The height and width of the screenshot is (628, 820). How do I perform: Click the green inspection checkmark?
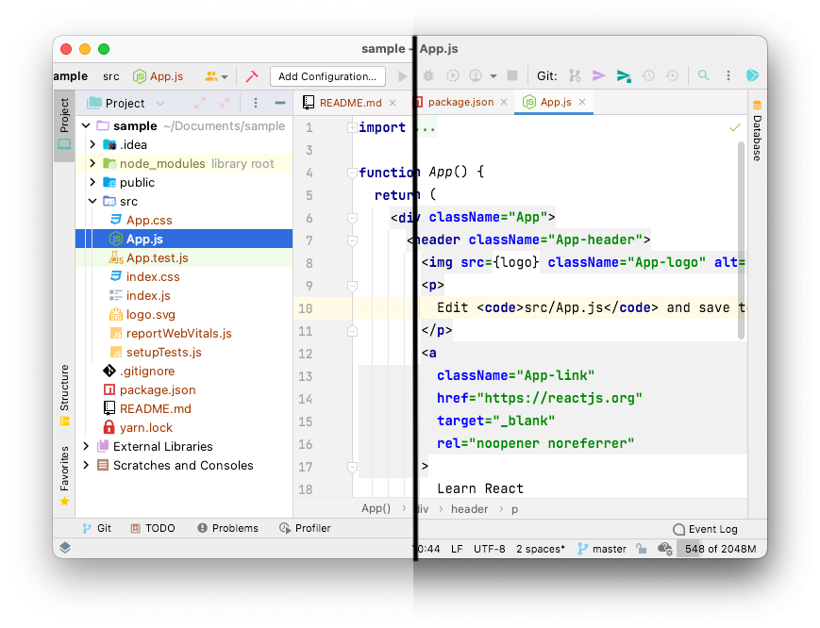[x=735, y=127]
